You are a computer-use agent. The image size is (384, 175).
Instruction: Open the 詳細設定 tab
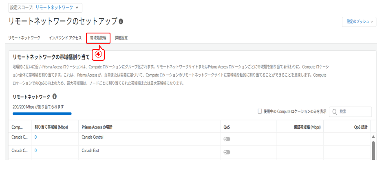121,38
